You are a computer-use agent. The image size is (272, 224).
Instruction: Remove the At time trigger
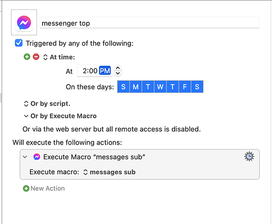click(36, 57)
